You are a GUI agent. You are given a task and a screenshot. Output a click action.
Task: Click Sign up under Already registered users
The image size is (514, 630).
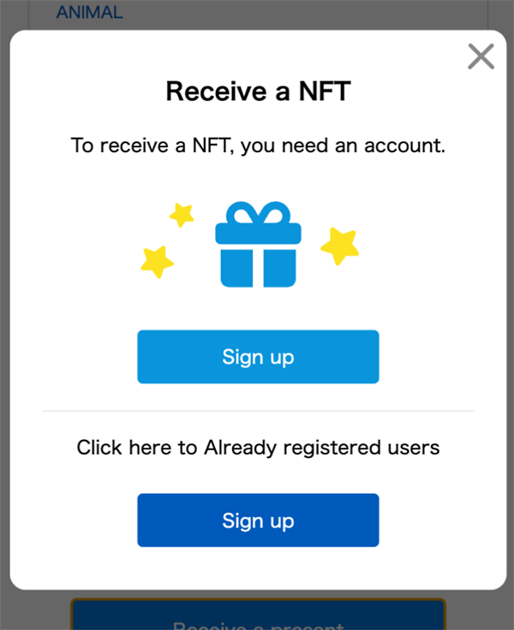pos(258,520)
